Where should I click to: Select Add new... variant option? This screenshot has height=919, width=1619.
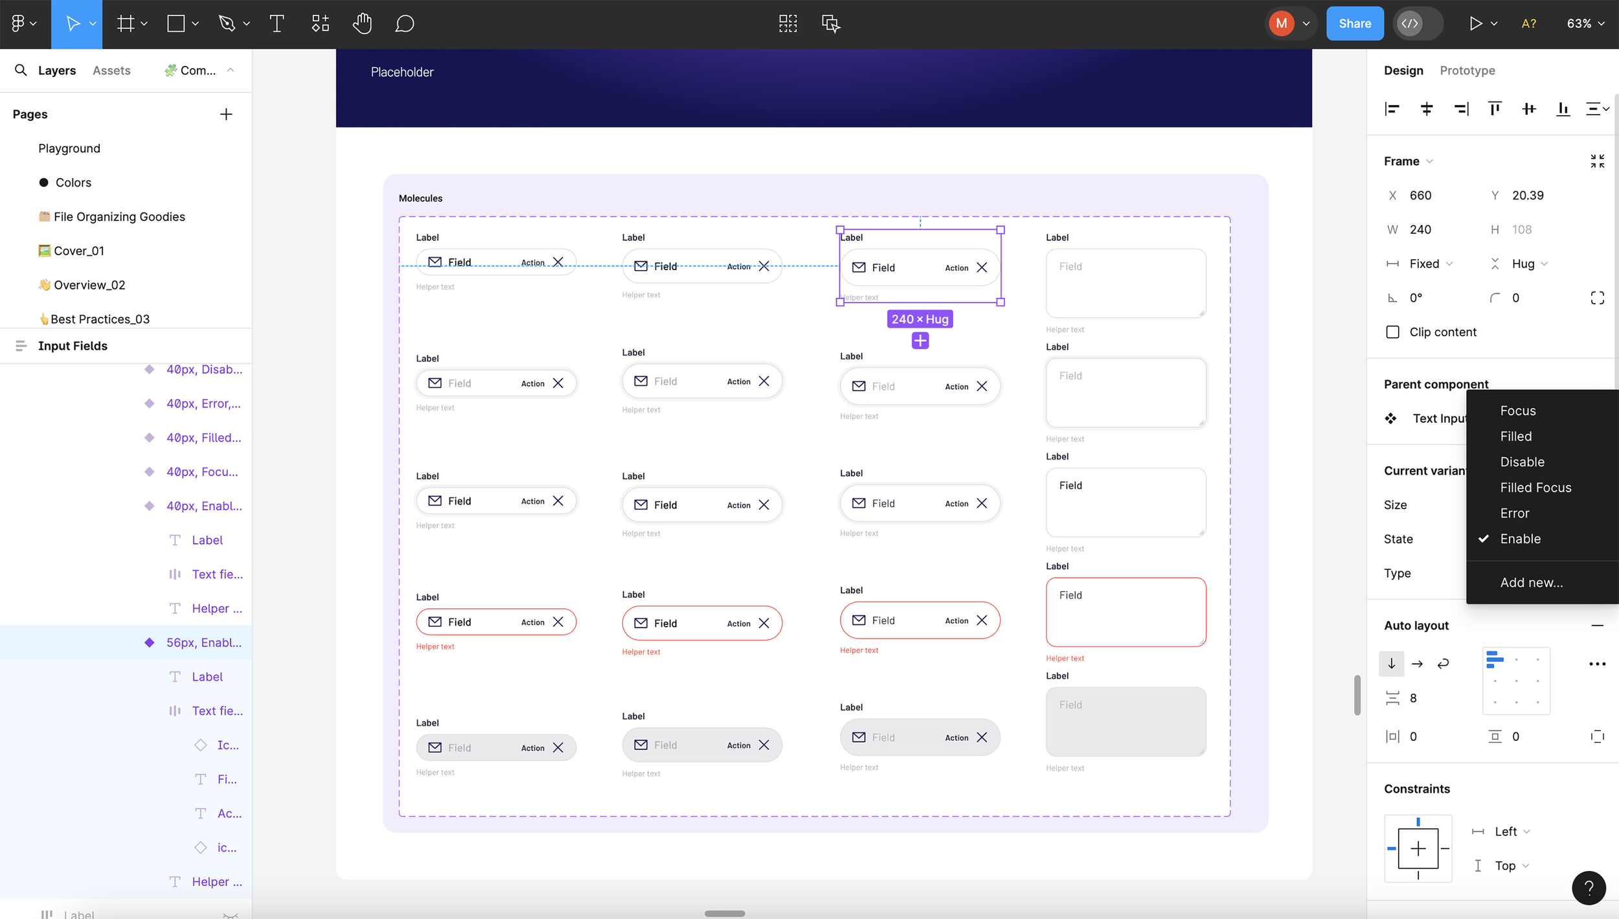(1531, 582)
